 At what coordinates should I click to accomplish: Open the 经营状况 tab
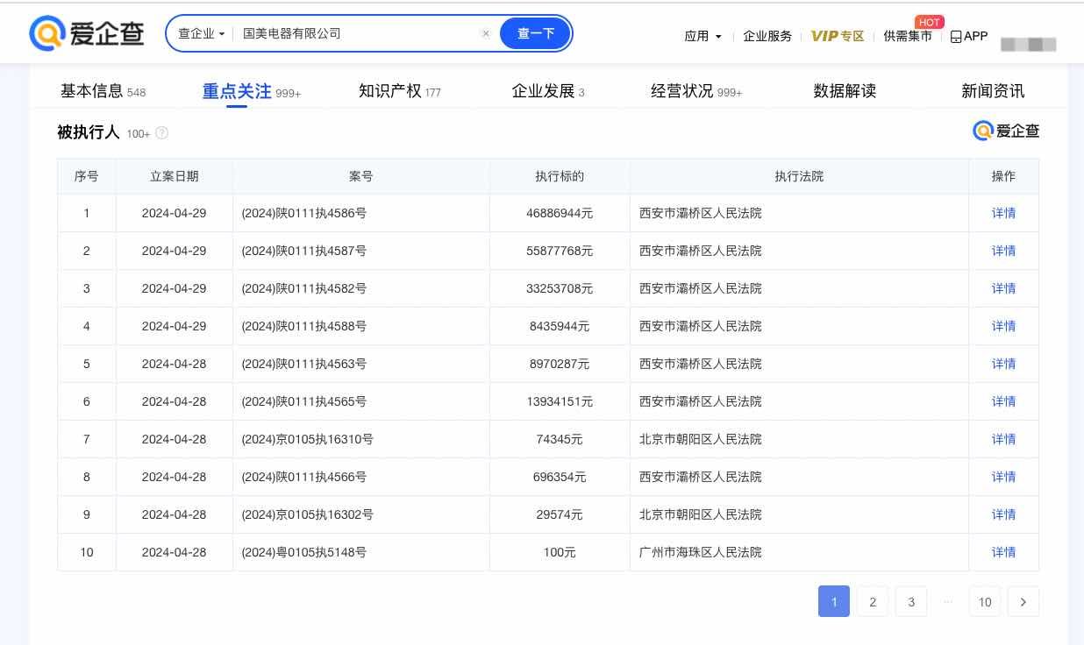(x=695, y=91)
